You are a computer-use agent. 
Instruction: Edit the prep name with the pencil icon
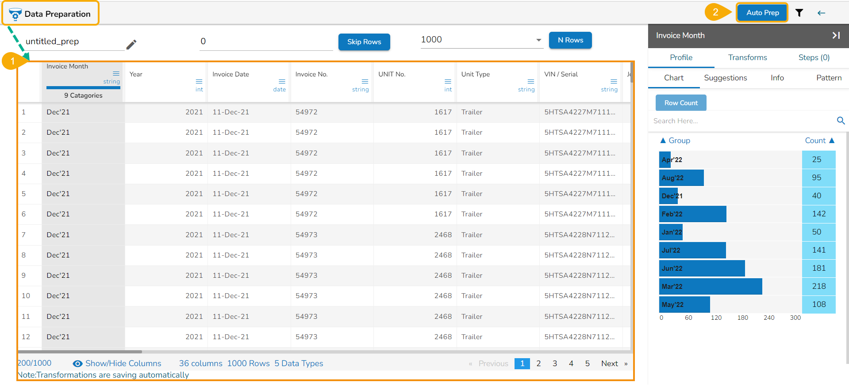pyautogui.click(x=131, y=45)
